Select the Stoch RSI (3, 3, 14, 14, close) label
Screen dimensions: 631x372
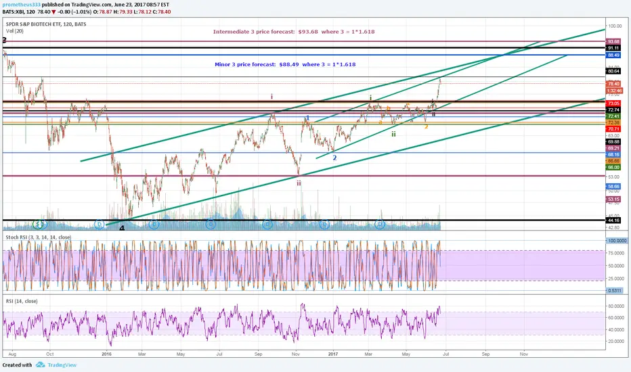pyautogui.click(x=38, y=237)
